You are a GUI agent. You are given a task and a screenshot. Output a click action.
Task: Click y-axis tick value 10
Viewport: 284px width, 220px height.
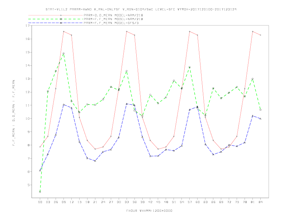28,119
